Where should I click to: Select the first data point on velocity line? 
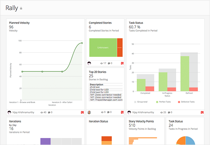click(22, 72)
